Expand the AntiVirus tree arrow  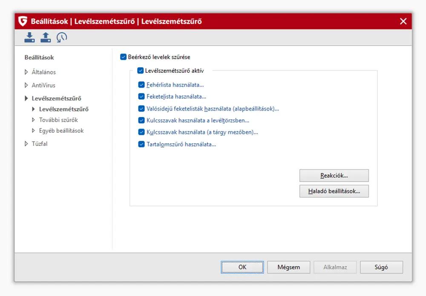click(x=26, y=85)
